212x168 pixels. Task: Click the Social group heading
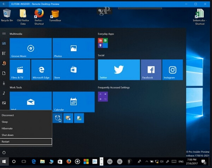coord(101,55)
